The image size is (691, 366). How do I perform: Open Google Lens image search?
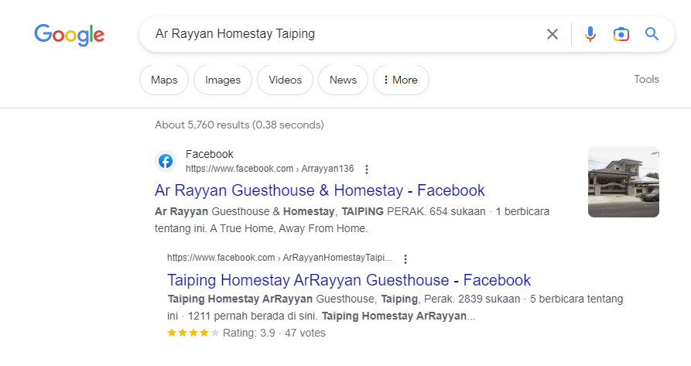pyautogui.click(x=621, y=34)
